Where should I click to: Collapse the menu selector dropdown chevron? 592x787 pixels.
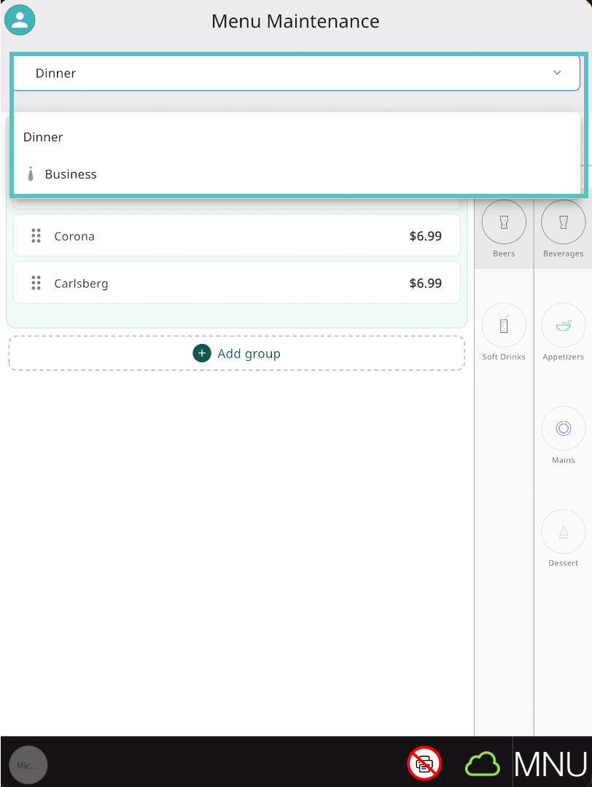(557, 73)
